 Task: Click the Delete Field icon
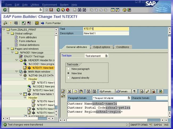pyautogui.click(x=153, y=91)
